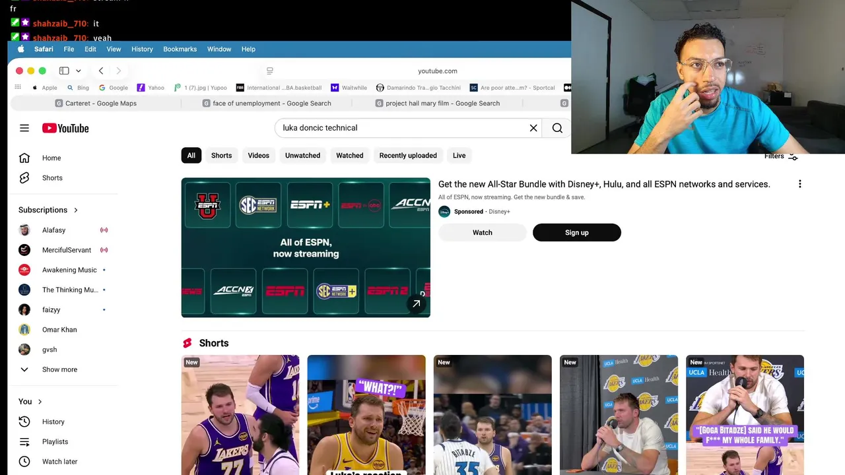845x475 pixels.
Task: Clear the search text with the X icon
Action: 533,128
